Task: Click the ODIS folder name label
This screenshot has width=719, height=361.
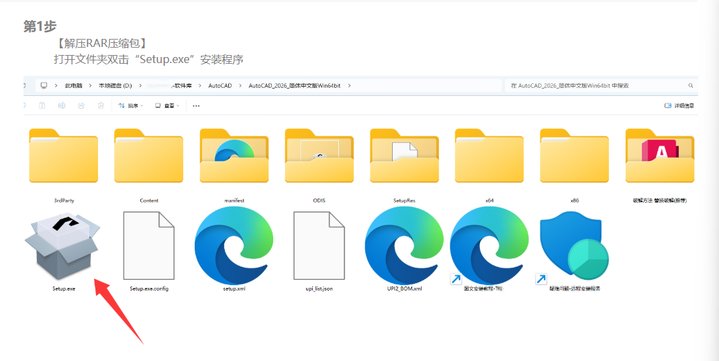Action: coord(319,201)
